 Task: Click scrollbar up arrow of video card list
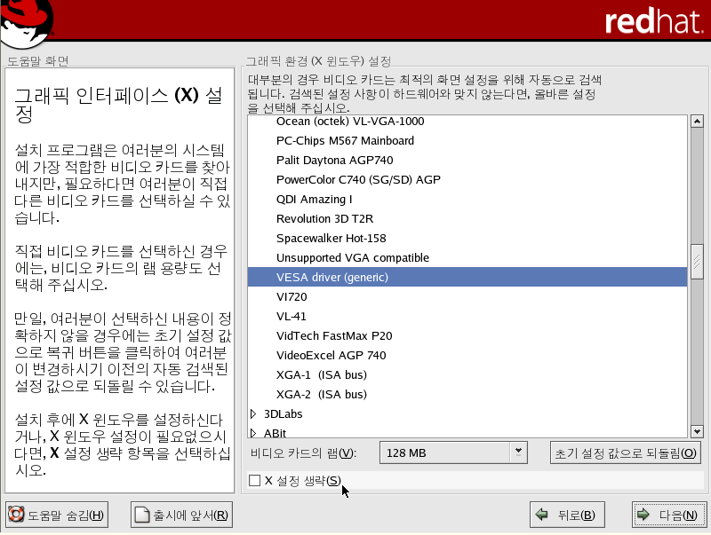coord(697,122)
